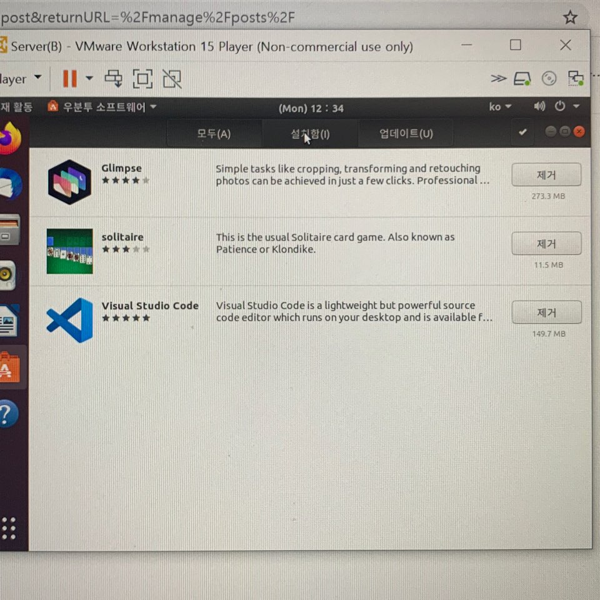Click solitaire's three-star rating
Viewport: 600px width, 600px height.
click(x=126, y=249)
